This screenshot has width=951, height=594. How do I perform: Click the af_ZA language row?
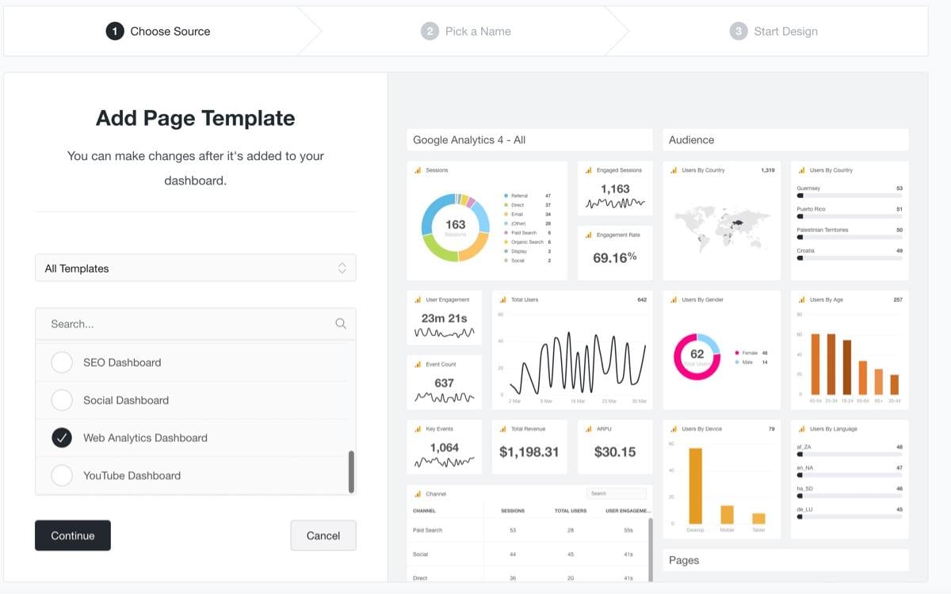[x=850, y=450]
